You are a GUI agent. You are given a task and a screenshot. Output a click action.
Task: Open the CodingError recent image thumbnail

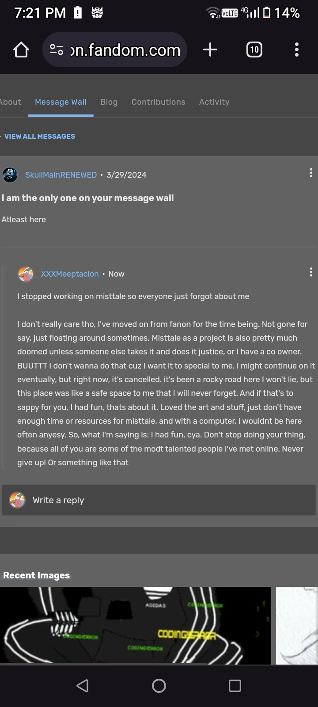point(135,625)
